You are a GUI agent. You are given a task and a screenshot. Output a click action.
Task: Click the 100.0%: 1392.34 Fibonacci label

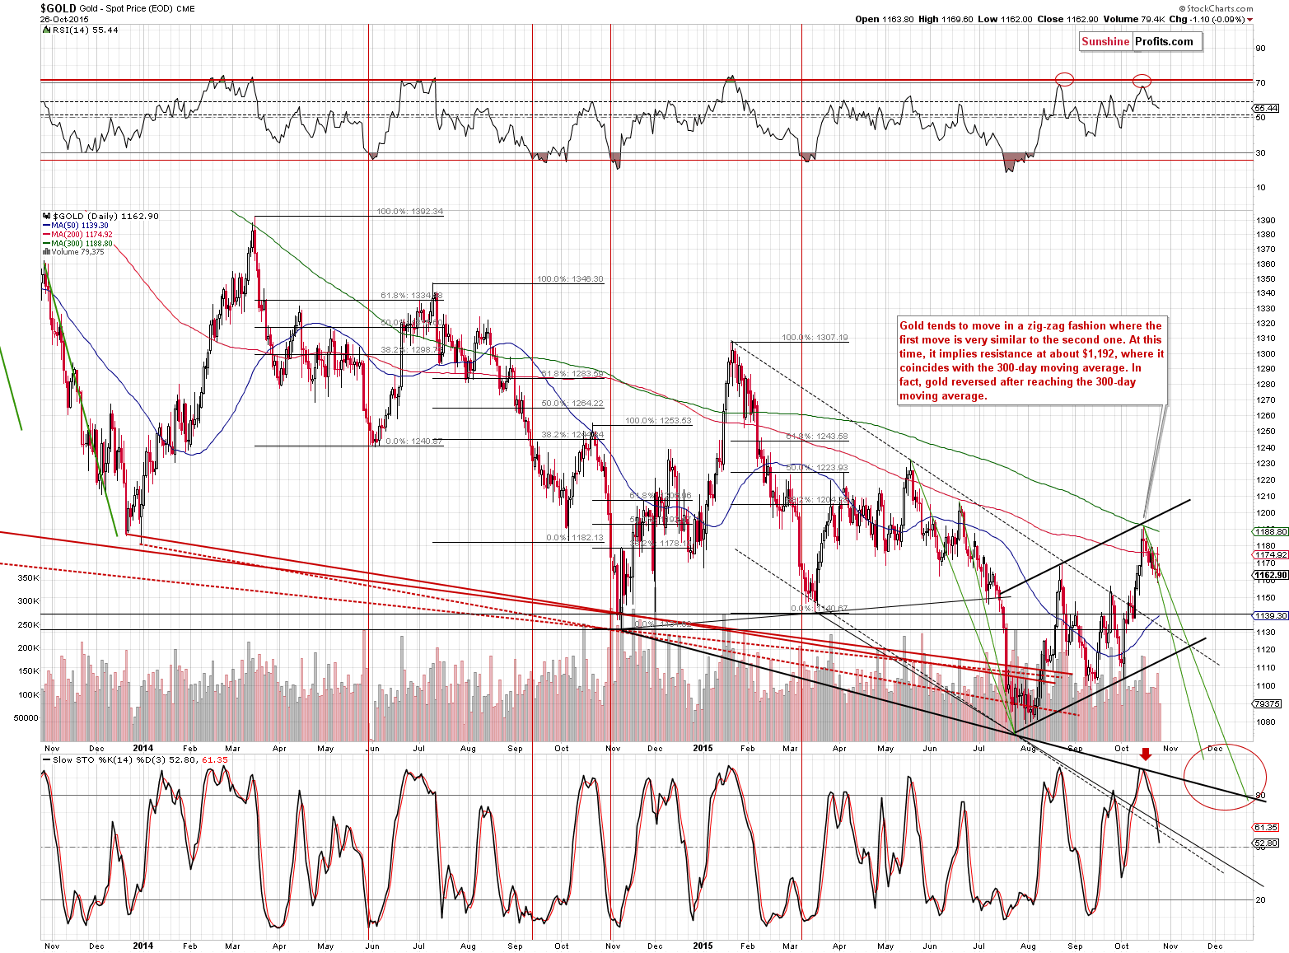point(410,212)
